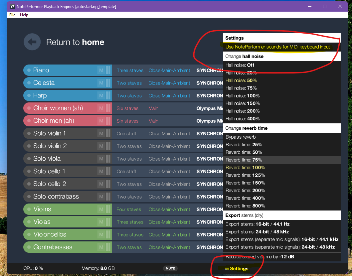Screen dimensions: 352x280
Task: Click the status dot on Violoncellos row
Action: 29,234
